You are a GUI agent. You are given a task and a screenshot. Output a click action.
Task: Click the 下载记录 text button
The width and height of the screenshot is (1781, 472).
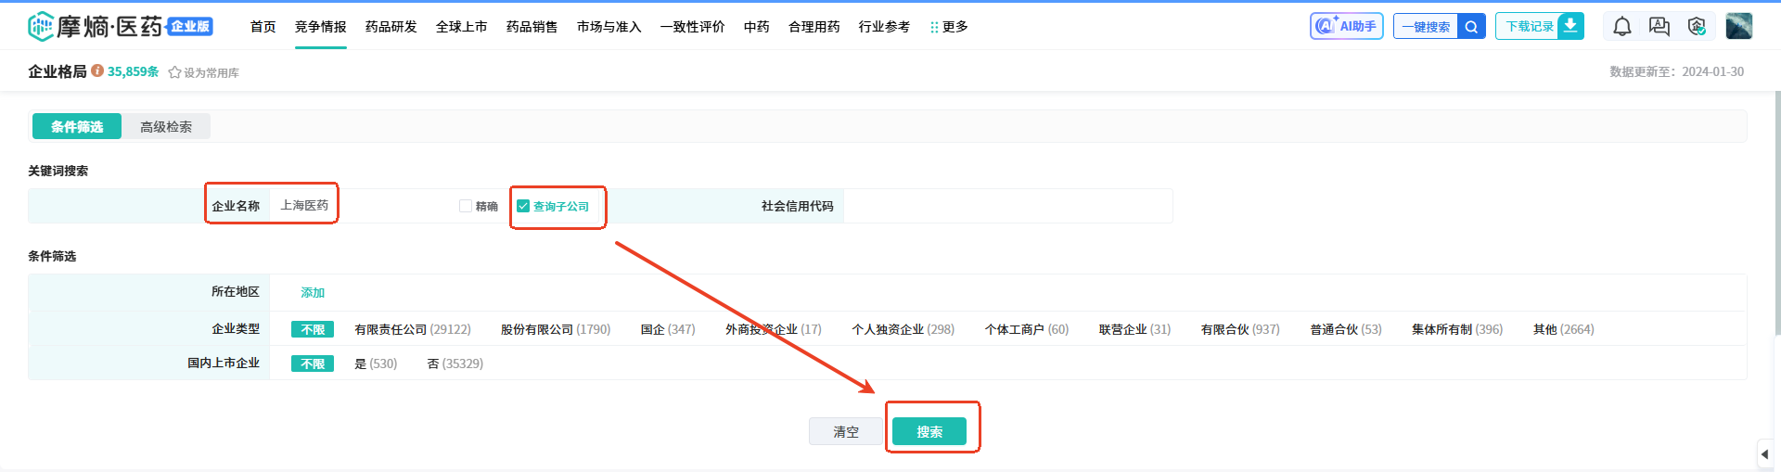pyautogui.click(x=1529, y=27)
